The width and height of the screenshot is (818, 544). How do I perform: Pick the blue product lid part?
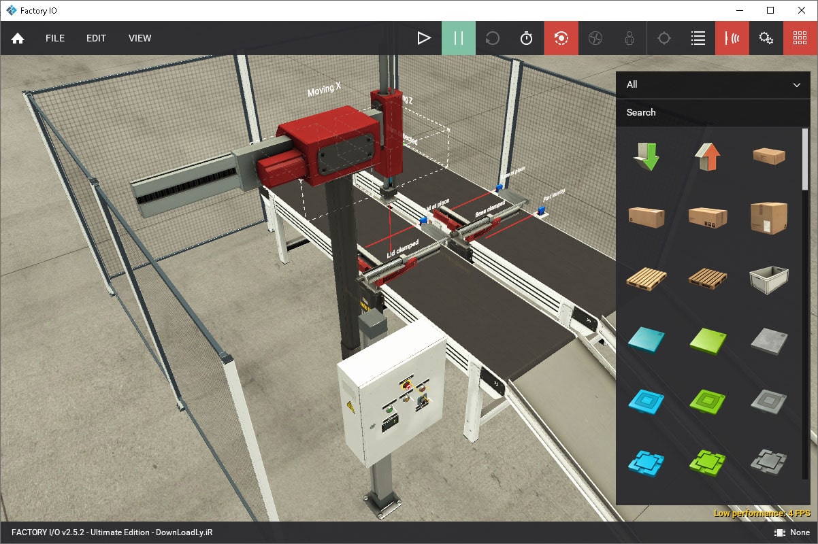pos(646,462)
